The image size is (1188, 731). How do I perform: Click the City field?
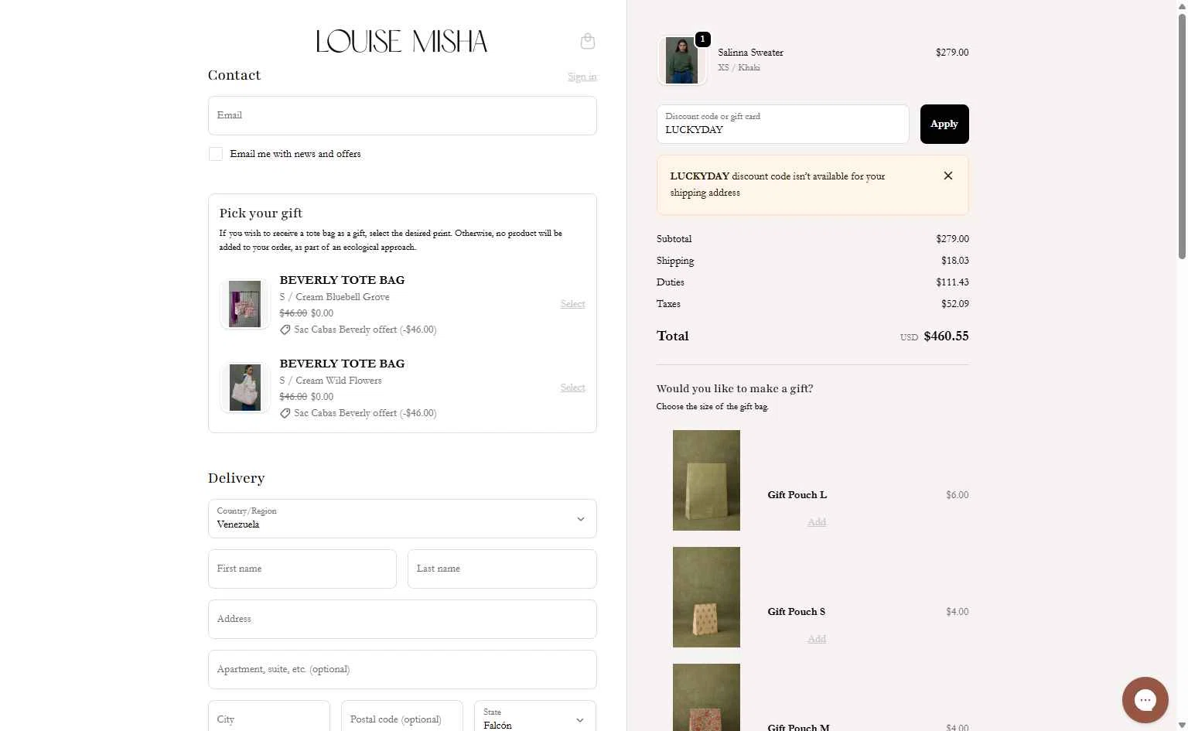point(269,717)
